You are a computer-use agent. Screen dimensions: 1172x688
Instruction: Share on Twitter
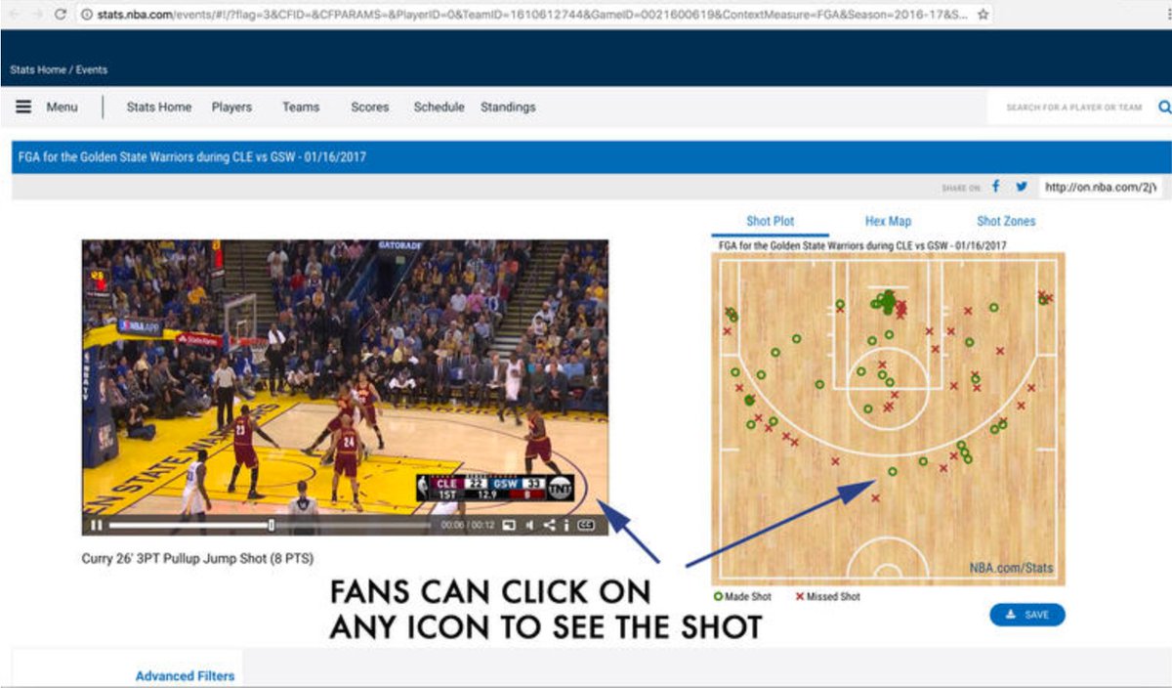pyautogui.click(x=1022, y=187)
